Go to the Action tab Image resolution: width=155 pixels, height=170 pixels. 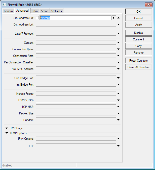(x=44, y=11)
